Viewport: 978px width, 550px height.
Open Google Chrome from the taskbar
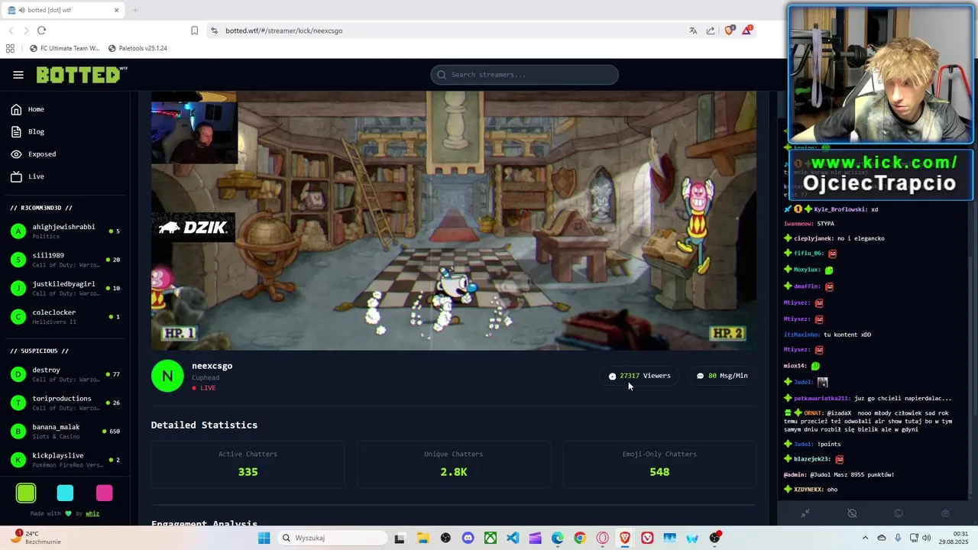(x=580, y=538)
